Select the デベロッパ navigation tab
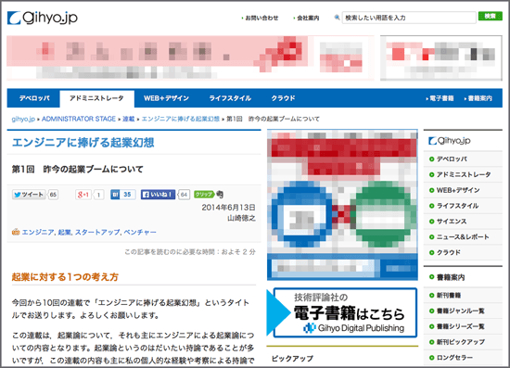Viewport: 510px width, 368px height. coord(33,98)
